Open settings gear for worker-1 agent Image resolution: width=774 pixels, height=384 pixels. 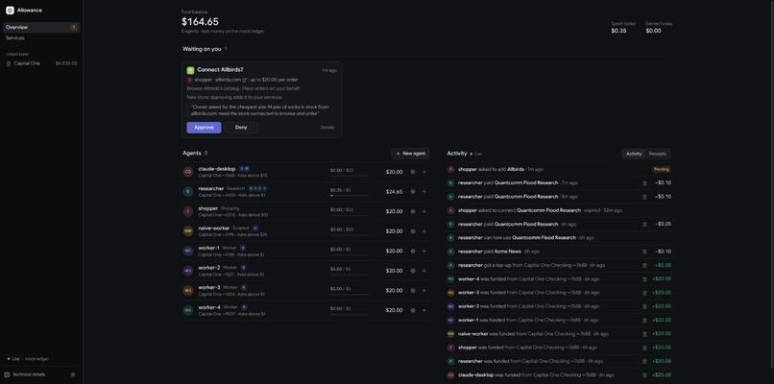(413, 251)
